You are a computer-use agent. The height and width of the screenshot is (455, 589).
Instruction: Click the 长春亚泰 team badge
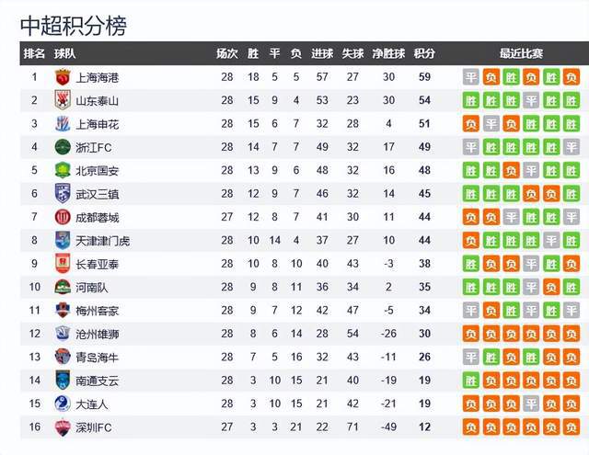63,263
